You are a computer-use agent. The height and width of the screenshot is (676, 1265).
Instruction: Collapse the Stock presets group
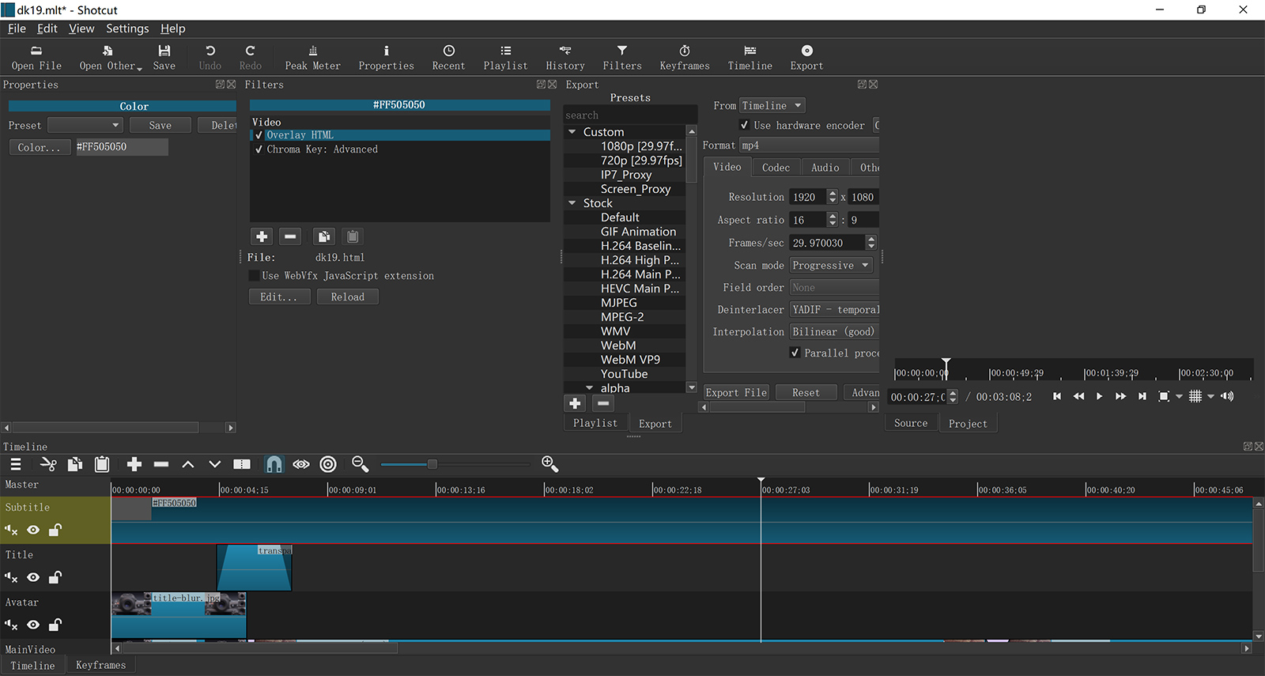pyautogui.click(x=572, y=203)
